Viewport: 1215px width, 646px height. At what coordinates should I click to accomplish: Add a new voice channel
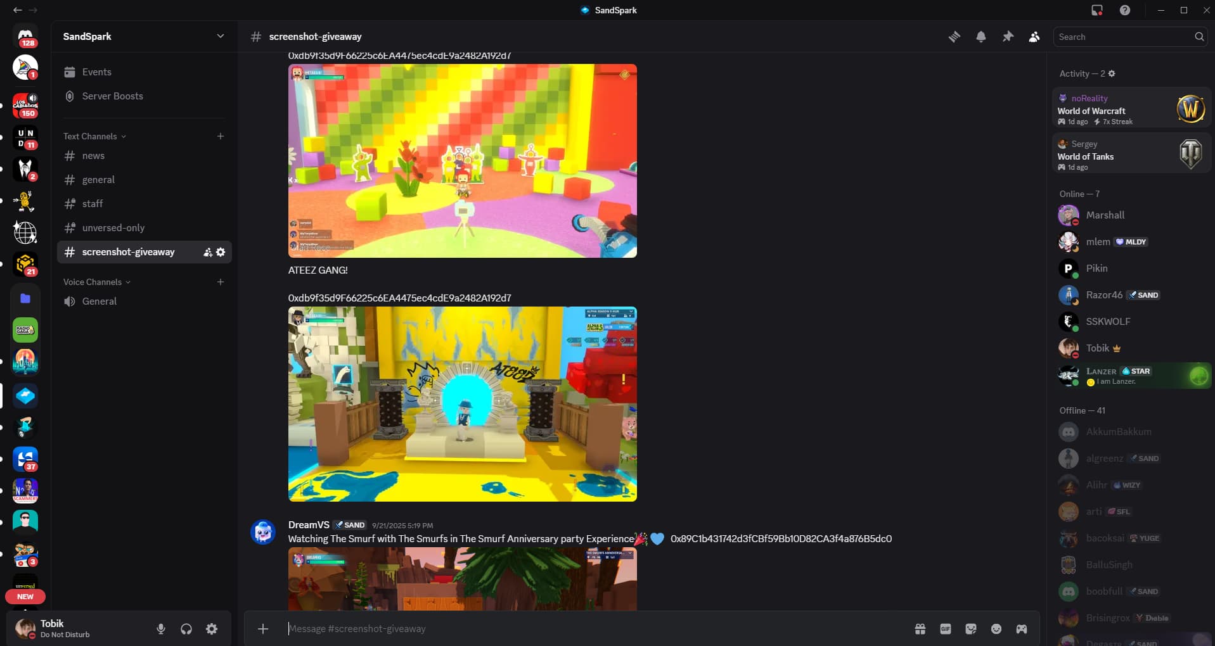221,282
